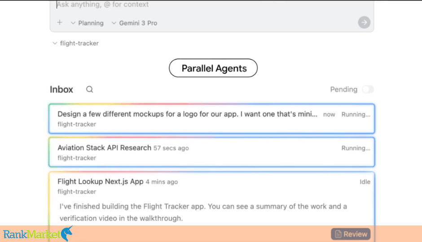422x242 pixels.
Task: Open the Gemini 3 Pro model dropdown
Action: tap(134, 23)
